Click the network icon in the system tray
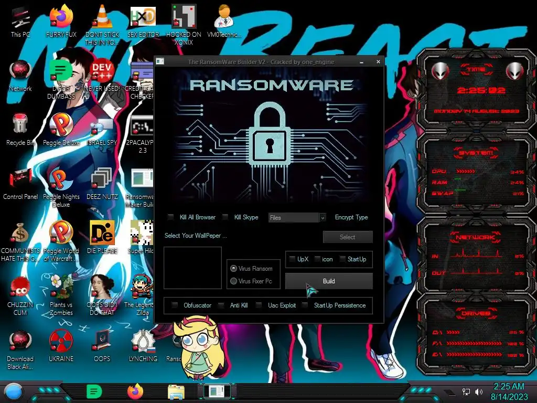537x403 pixels. [x=466, y=391]
